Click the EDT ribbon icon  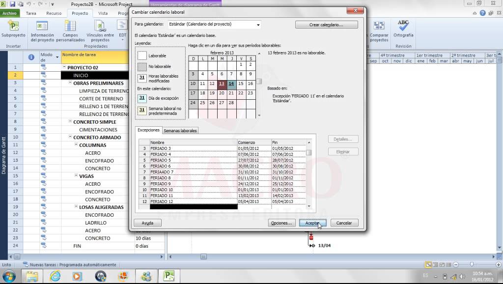coord(122,26)
